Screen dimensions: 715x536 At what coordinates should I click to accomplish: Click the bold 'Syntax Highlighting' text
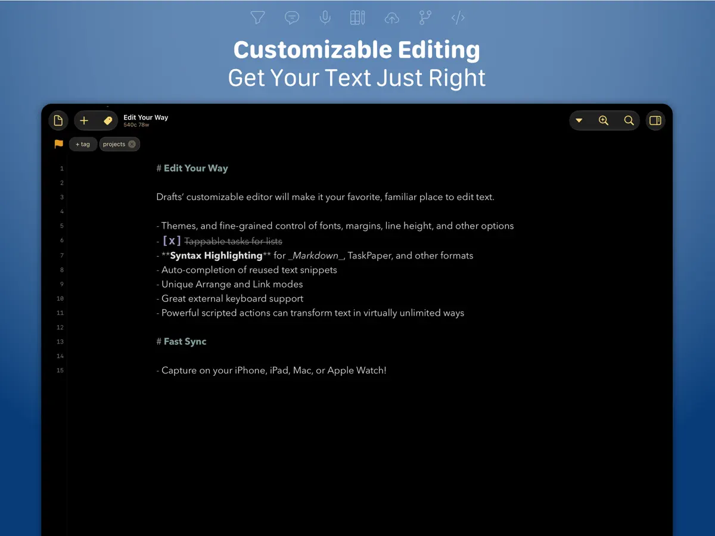(x=216, y=255)
